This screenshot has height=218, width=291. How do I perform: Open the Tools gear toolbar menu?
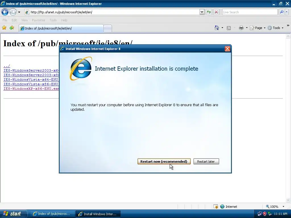[275, 28]
